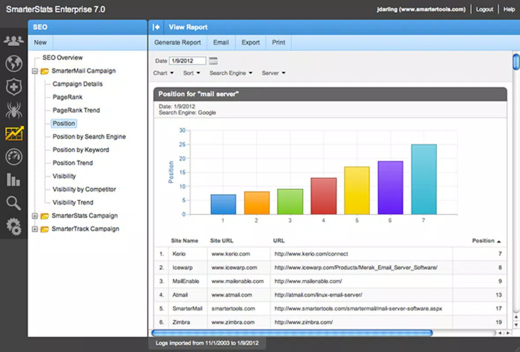
Task: Open the Sort dropdown menu
Action: (x=192, y=73)
